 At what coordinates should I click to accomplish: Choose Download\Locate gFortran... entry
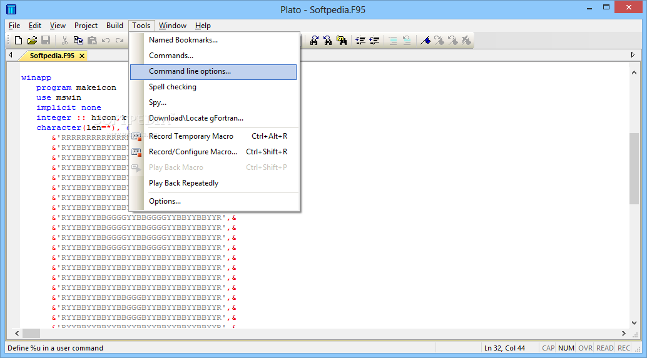click(x=213, y=118)
